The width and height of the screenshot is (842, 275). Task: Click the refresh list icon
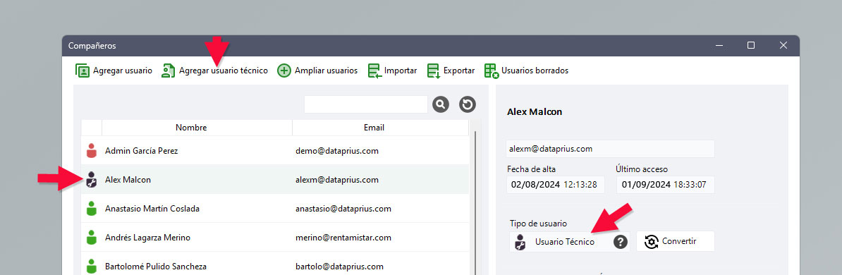coord(468,104)
